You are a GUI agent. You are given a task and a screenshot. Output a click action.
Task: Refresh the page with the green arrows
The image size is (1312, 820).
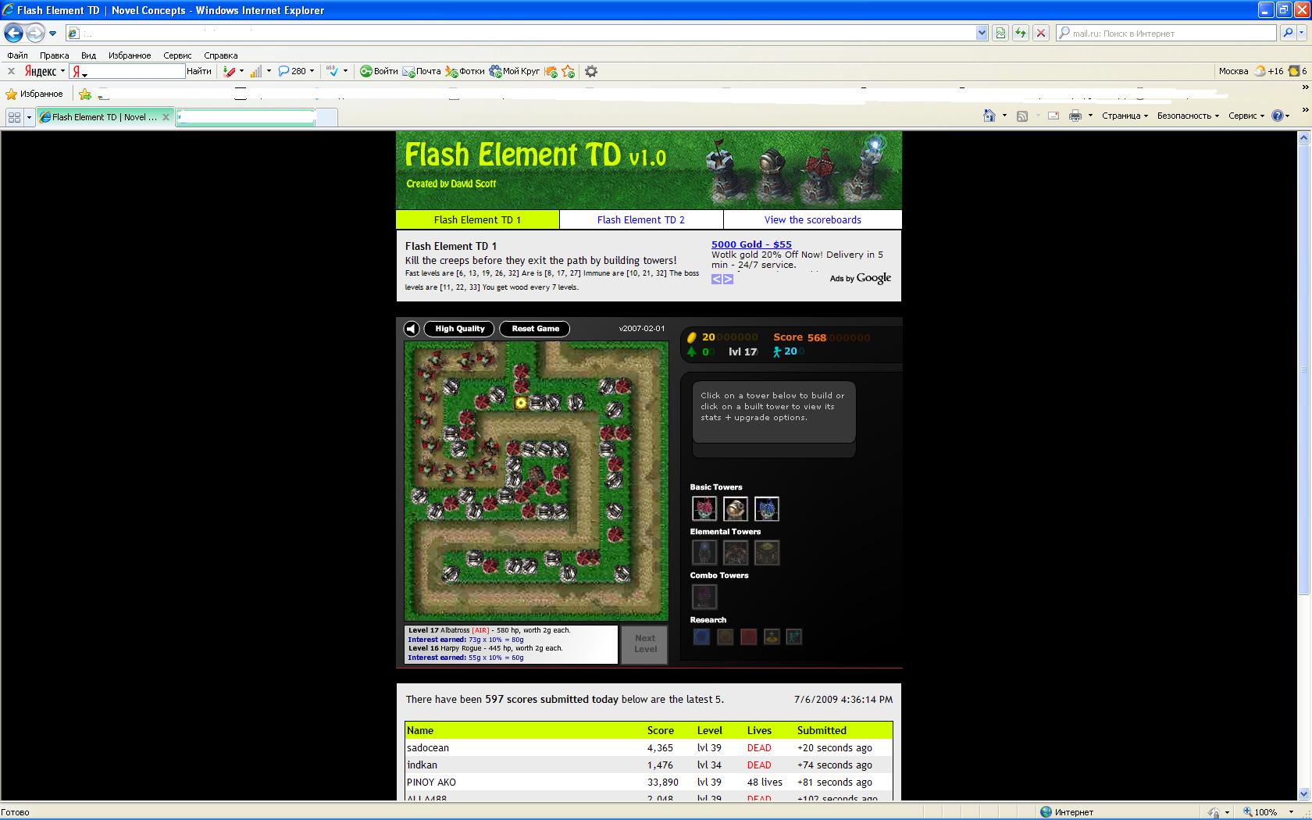coord(1020,33)
